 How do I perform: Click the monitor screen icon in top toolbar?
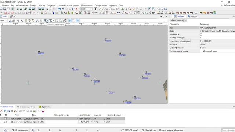tap(166, 9)
